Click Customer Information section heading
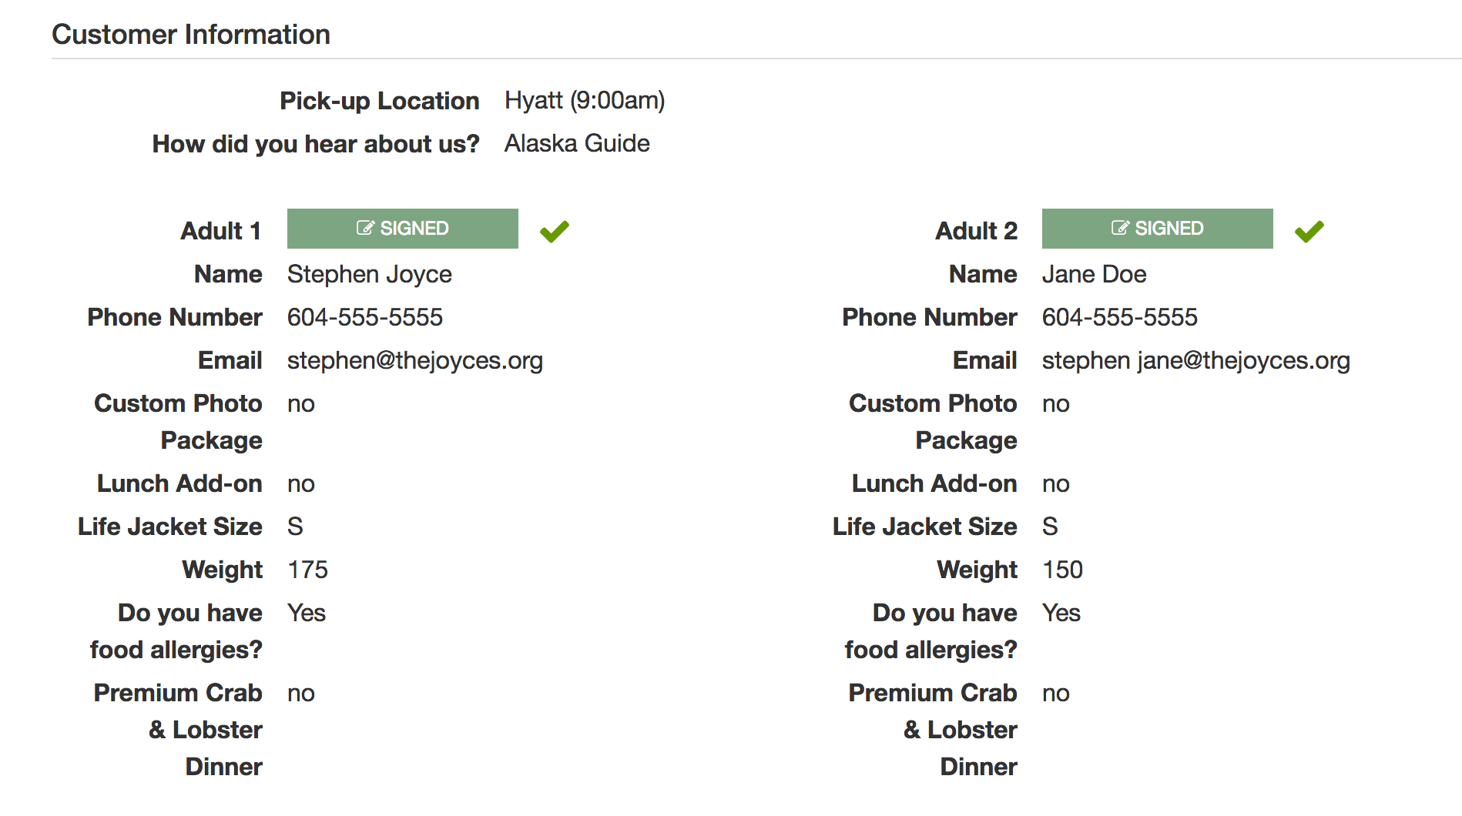The image size is (1462, 816). point(190,35)
